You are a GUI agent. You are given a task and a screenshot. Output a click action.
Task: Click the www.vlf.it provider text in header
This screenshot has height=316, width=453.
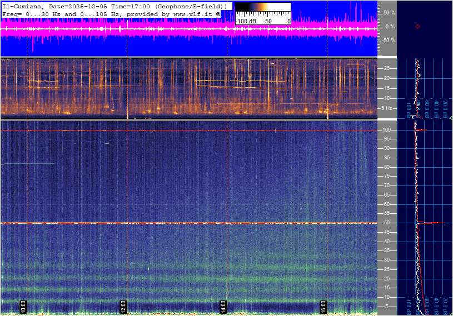pyautogui.click(x=188, y=13)
